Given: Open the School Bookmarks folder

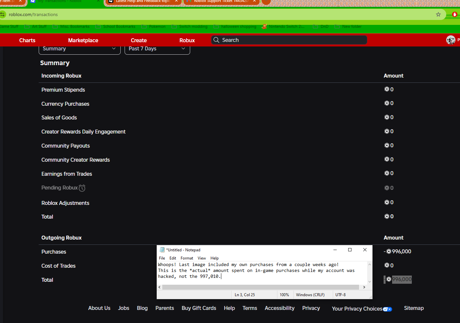Looking at the screenshot, I should click(115, 27).
